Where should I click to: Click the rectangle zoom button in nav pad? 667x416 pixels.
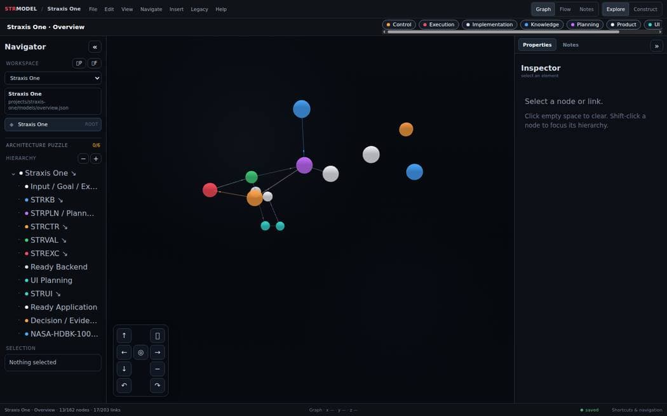click(158, 335)
